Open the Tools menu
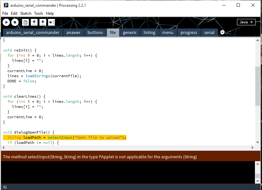This screenshot has width=262, height=190. [38, 13]
